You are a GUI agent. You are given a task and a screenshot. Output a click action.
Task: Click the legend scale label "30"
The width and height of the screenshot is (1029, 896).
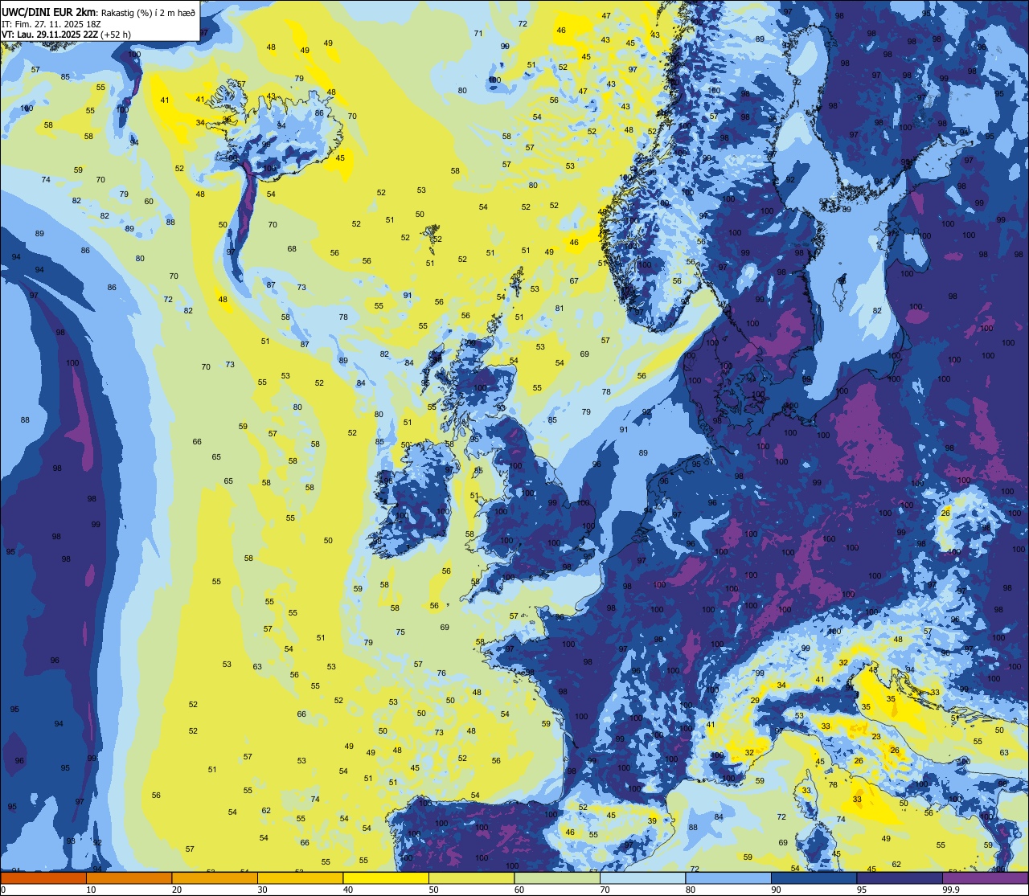tap(262, 890)
